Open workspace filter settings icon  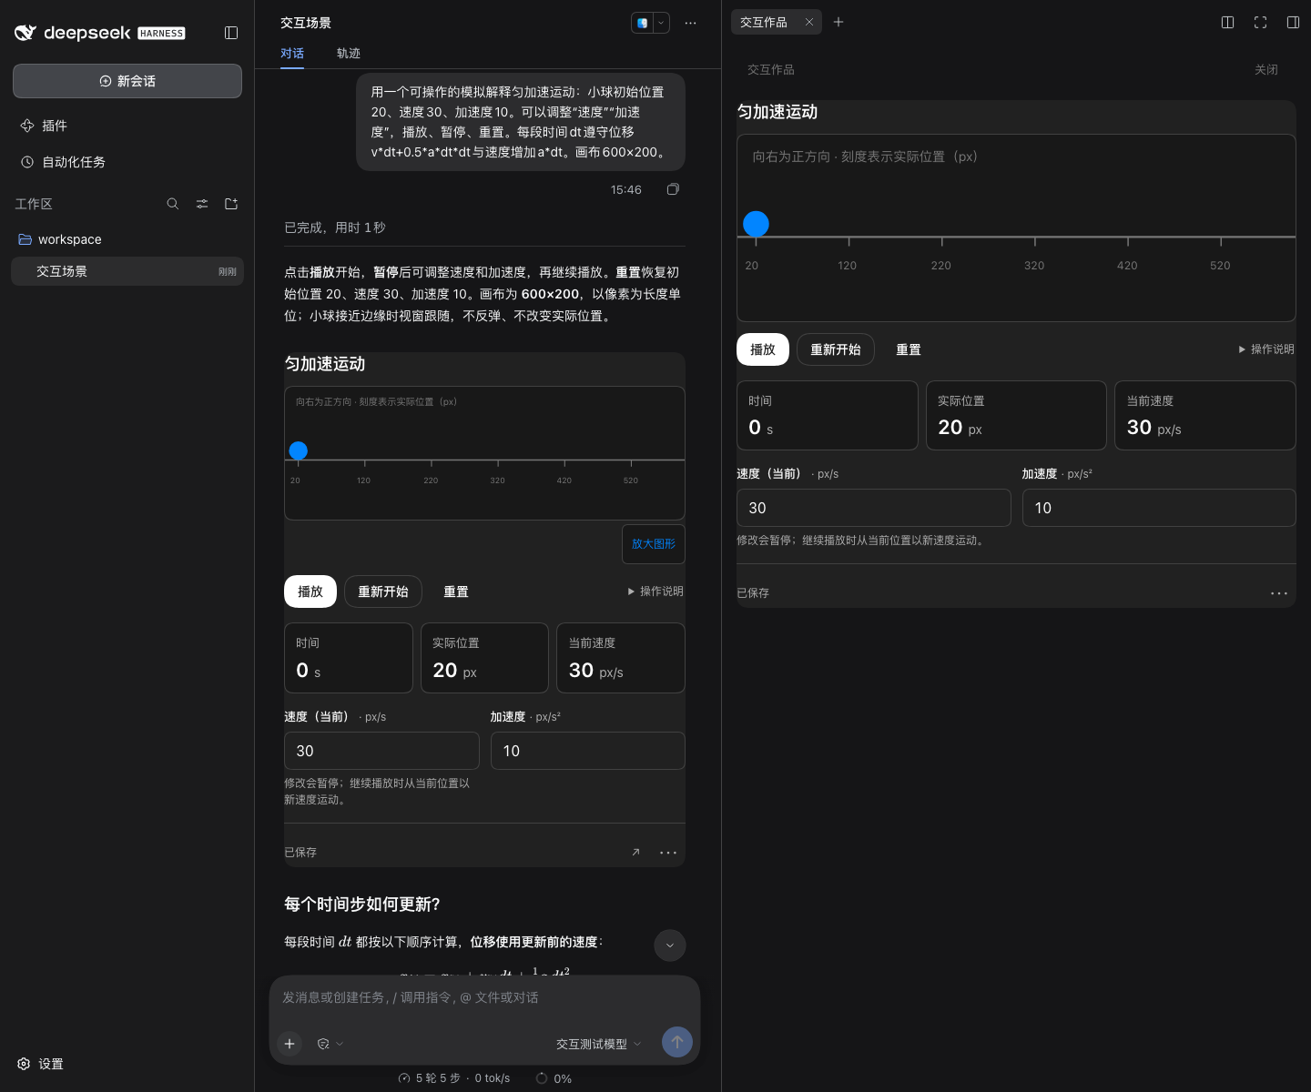click(202, 204)
